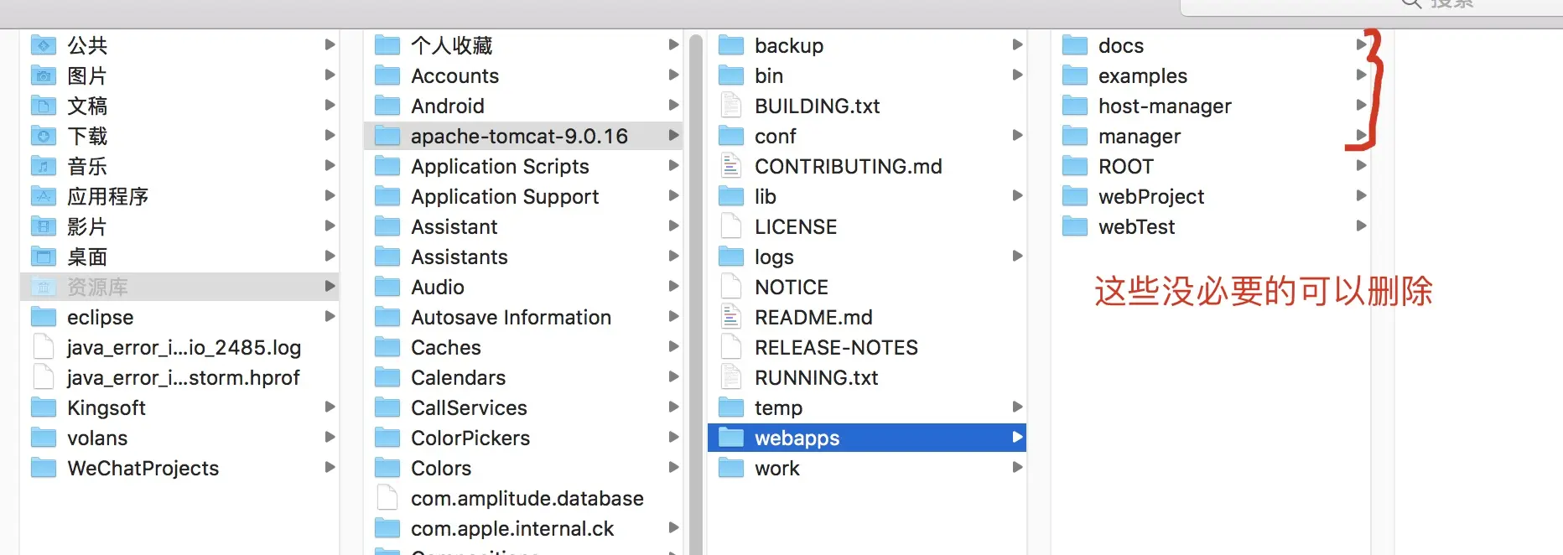Screen dimensions: 1563x555
Task: Click the arrow next to webProject
Action: pos(1361,196)
